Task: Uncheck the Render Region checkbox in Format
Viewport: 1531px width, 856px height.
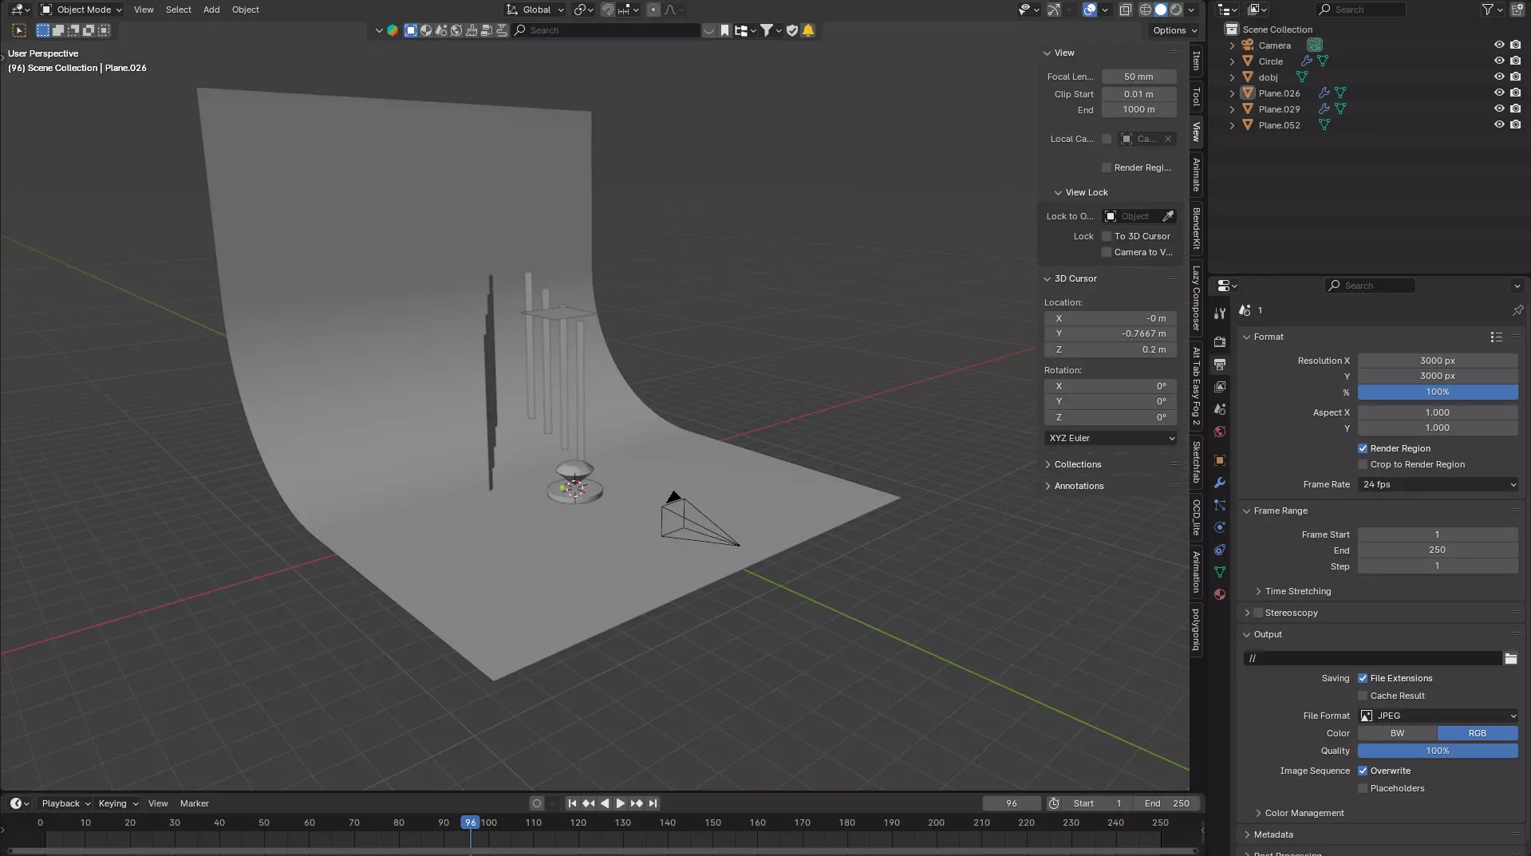Action: pos(1363,448)
